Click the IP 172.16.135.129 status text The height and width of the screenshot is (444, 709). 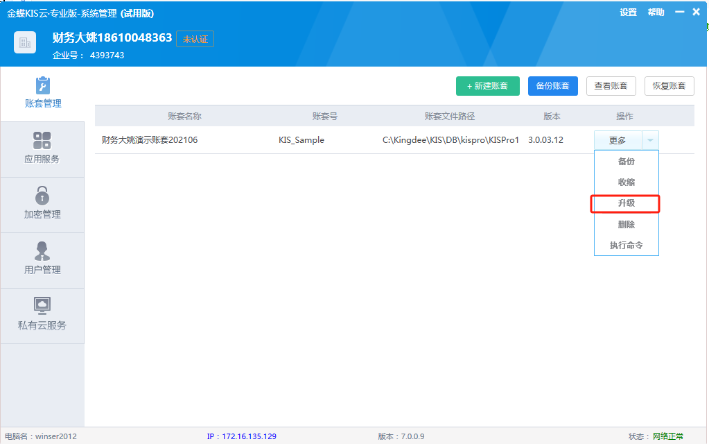point(241,436)
